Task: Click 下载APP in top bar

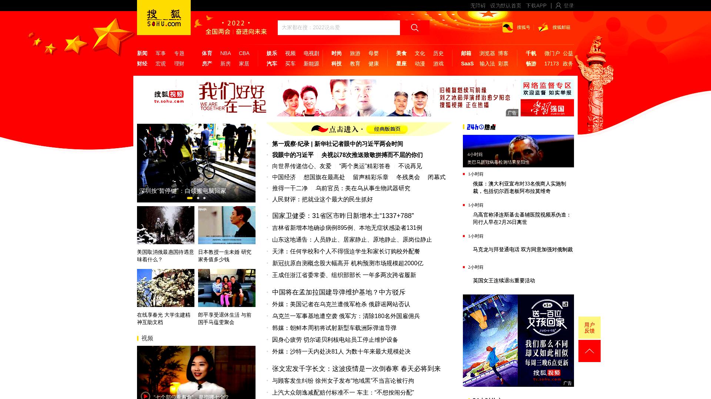Action: [536, 6]
